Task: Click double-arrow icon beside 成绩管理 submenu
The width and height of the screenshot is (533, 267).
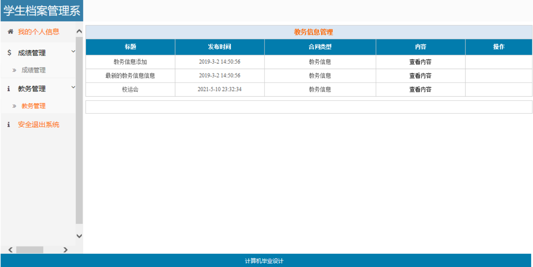Action: (x=14, y=70)
